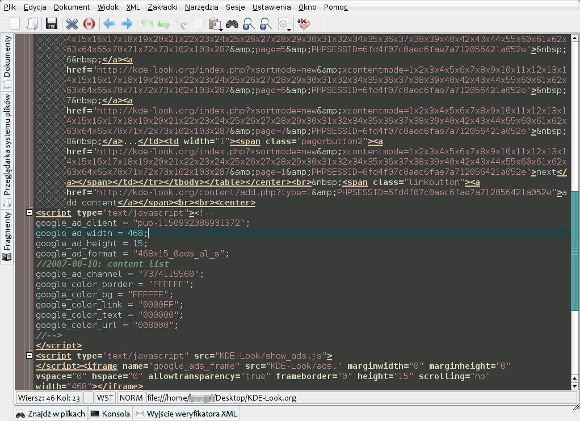Cut the selection with the scissors icon
580x421 pixels.
(x=181, y=24)
